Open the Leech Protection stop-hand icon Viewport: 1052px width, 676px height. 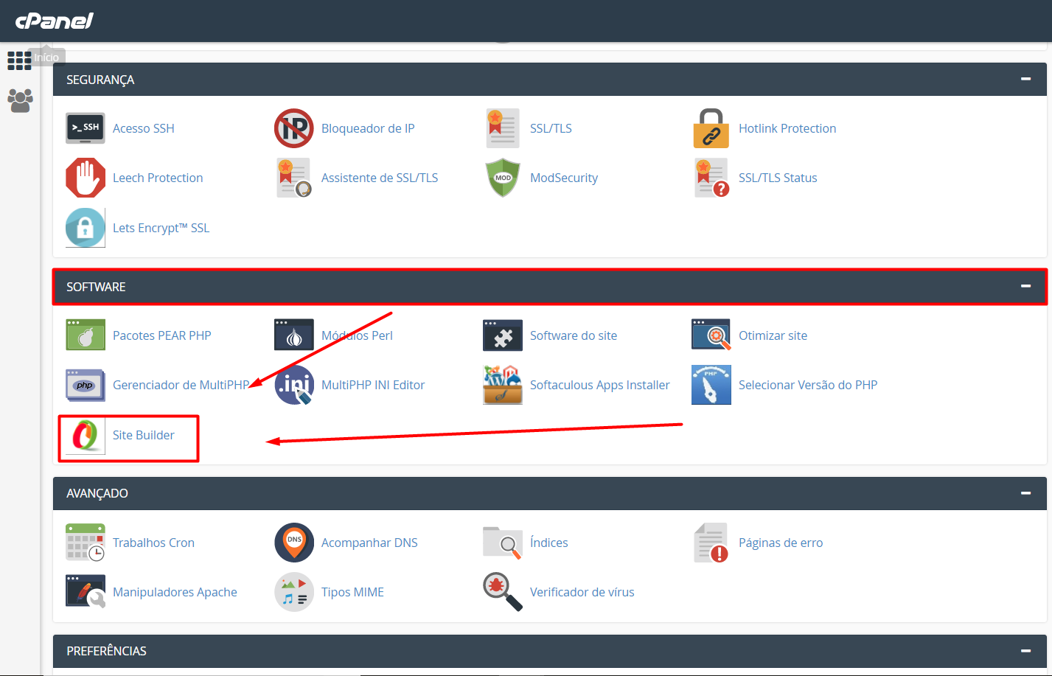tap(86, 178)
